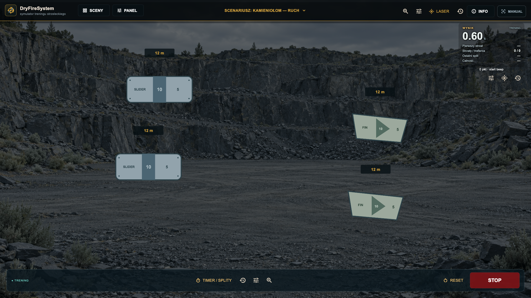Select the lower SLIDER target 10 zone
Screen dimensions: 531x298
pyautogui.click(x=149, y=167)
